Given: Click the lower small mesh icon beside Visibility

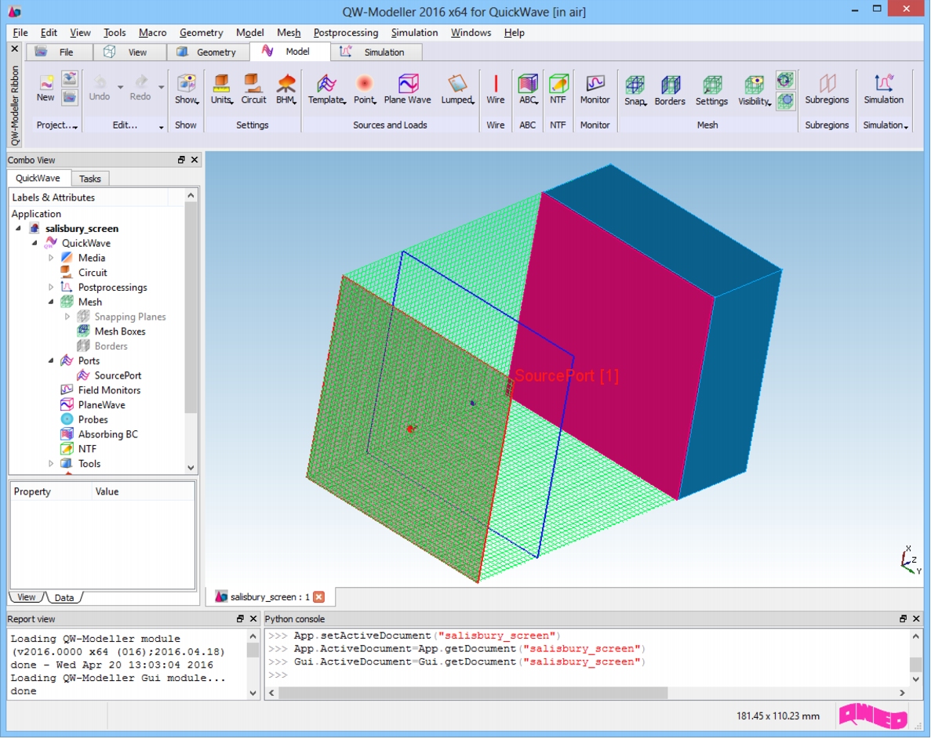Looking at the screenshot, I should coord(785,101).
